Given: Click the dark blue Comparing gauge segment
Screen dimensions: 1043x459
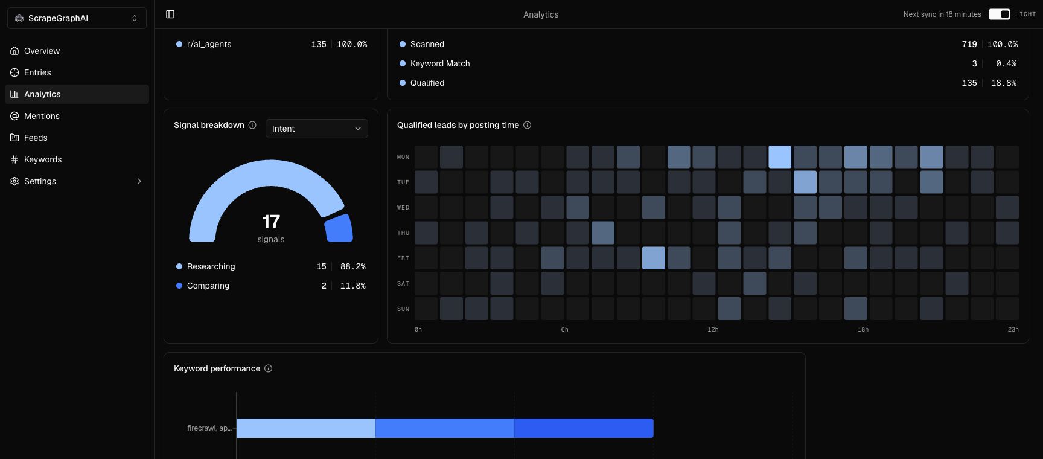Looking at the screenshot, I should [339, 229].
